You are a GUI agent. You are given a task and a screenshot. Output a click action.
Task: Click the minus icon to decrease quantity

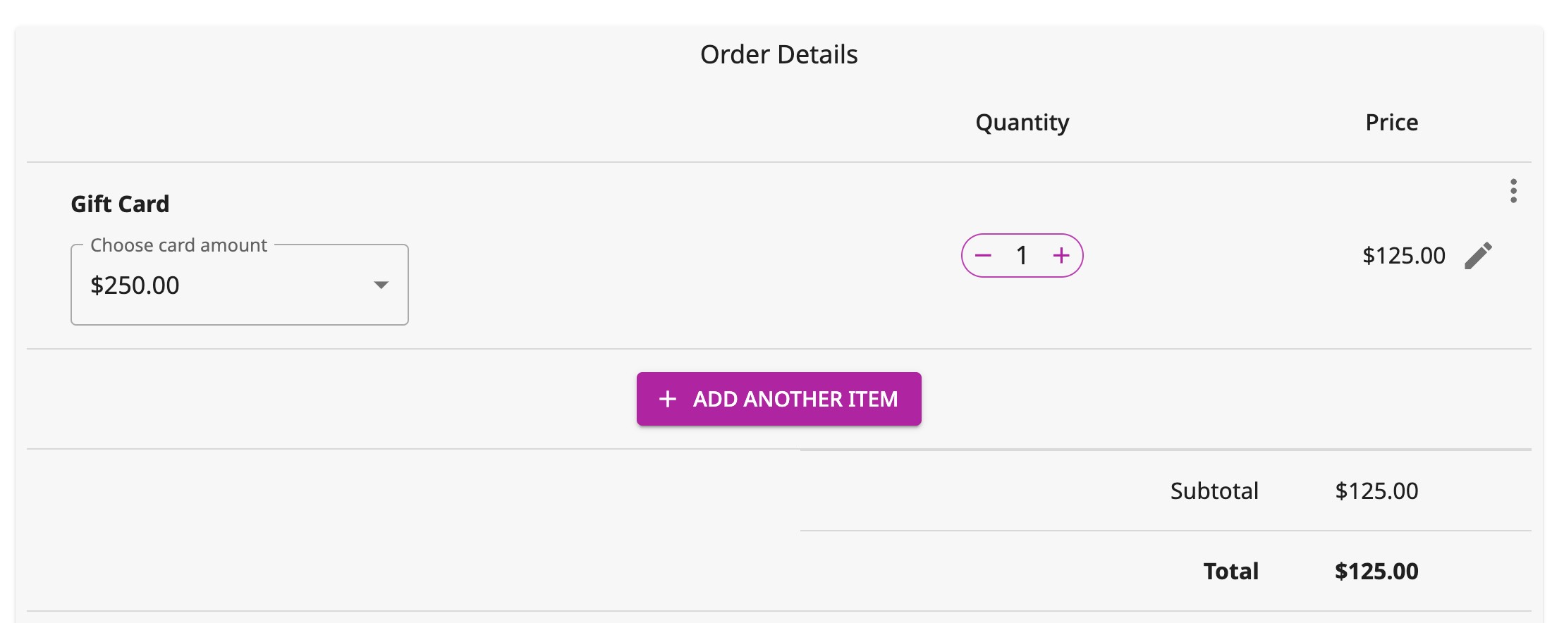(x=983, y=255)
